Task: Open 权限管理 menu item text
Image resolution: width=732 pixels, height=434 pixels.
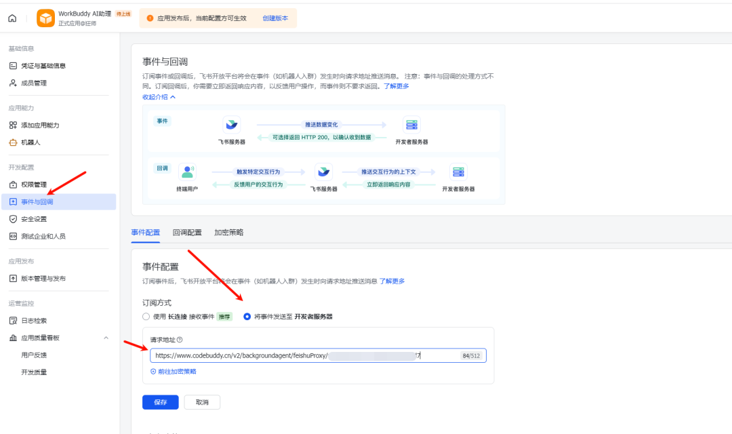Action: tap(34, 184)
